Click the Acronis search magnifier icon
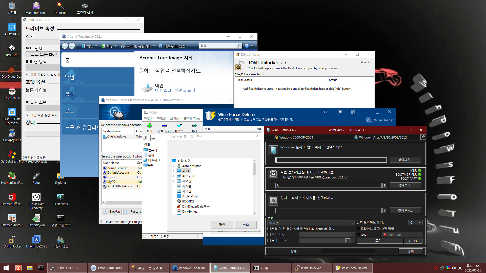Viewport: 486px width, 273px height. 239,46
